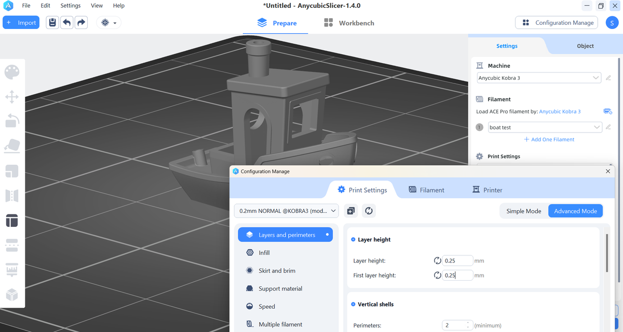Image resolution: width=623 pixels, height=332 pixels.
Task: Open the File menu
Action: (26, 6)
